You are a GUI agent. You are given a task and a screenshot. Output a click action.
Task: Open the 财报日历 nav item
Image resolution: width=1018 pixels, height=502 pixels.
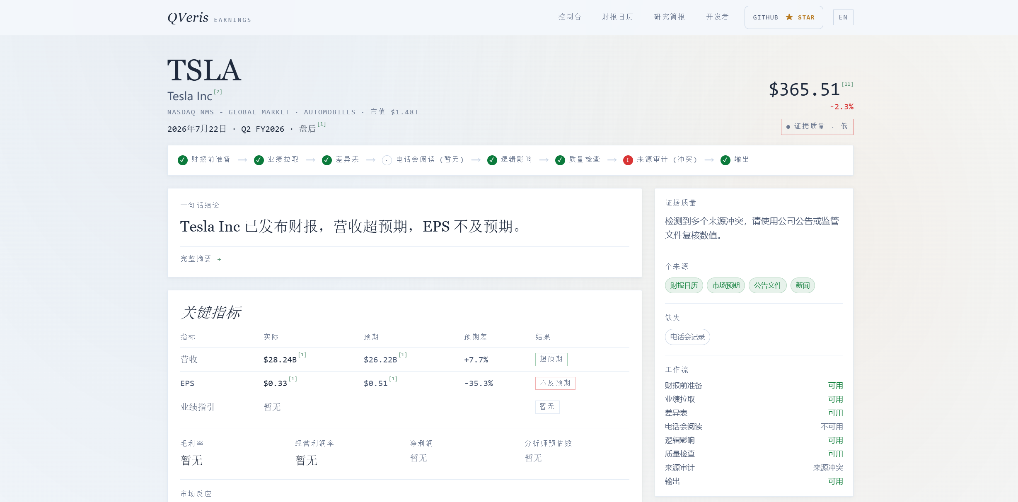point(618,17)
